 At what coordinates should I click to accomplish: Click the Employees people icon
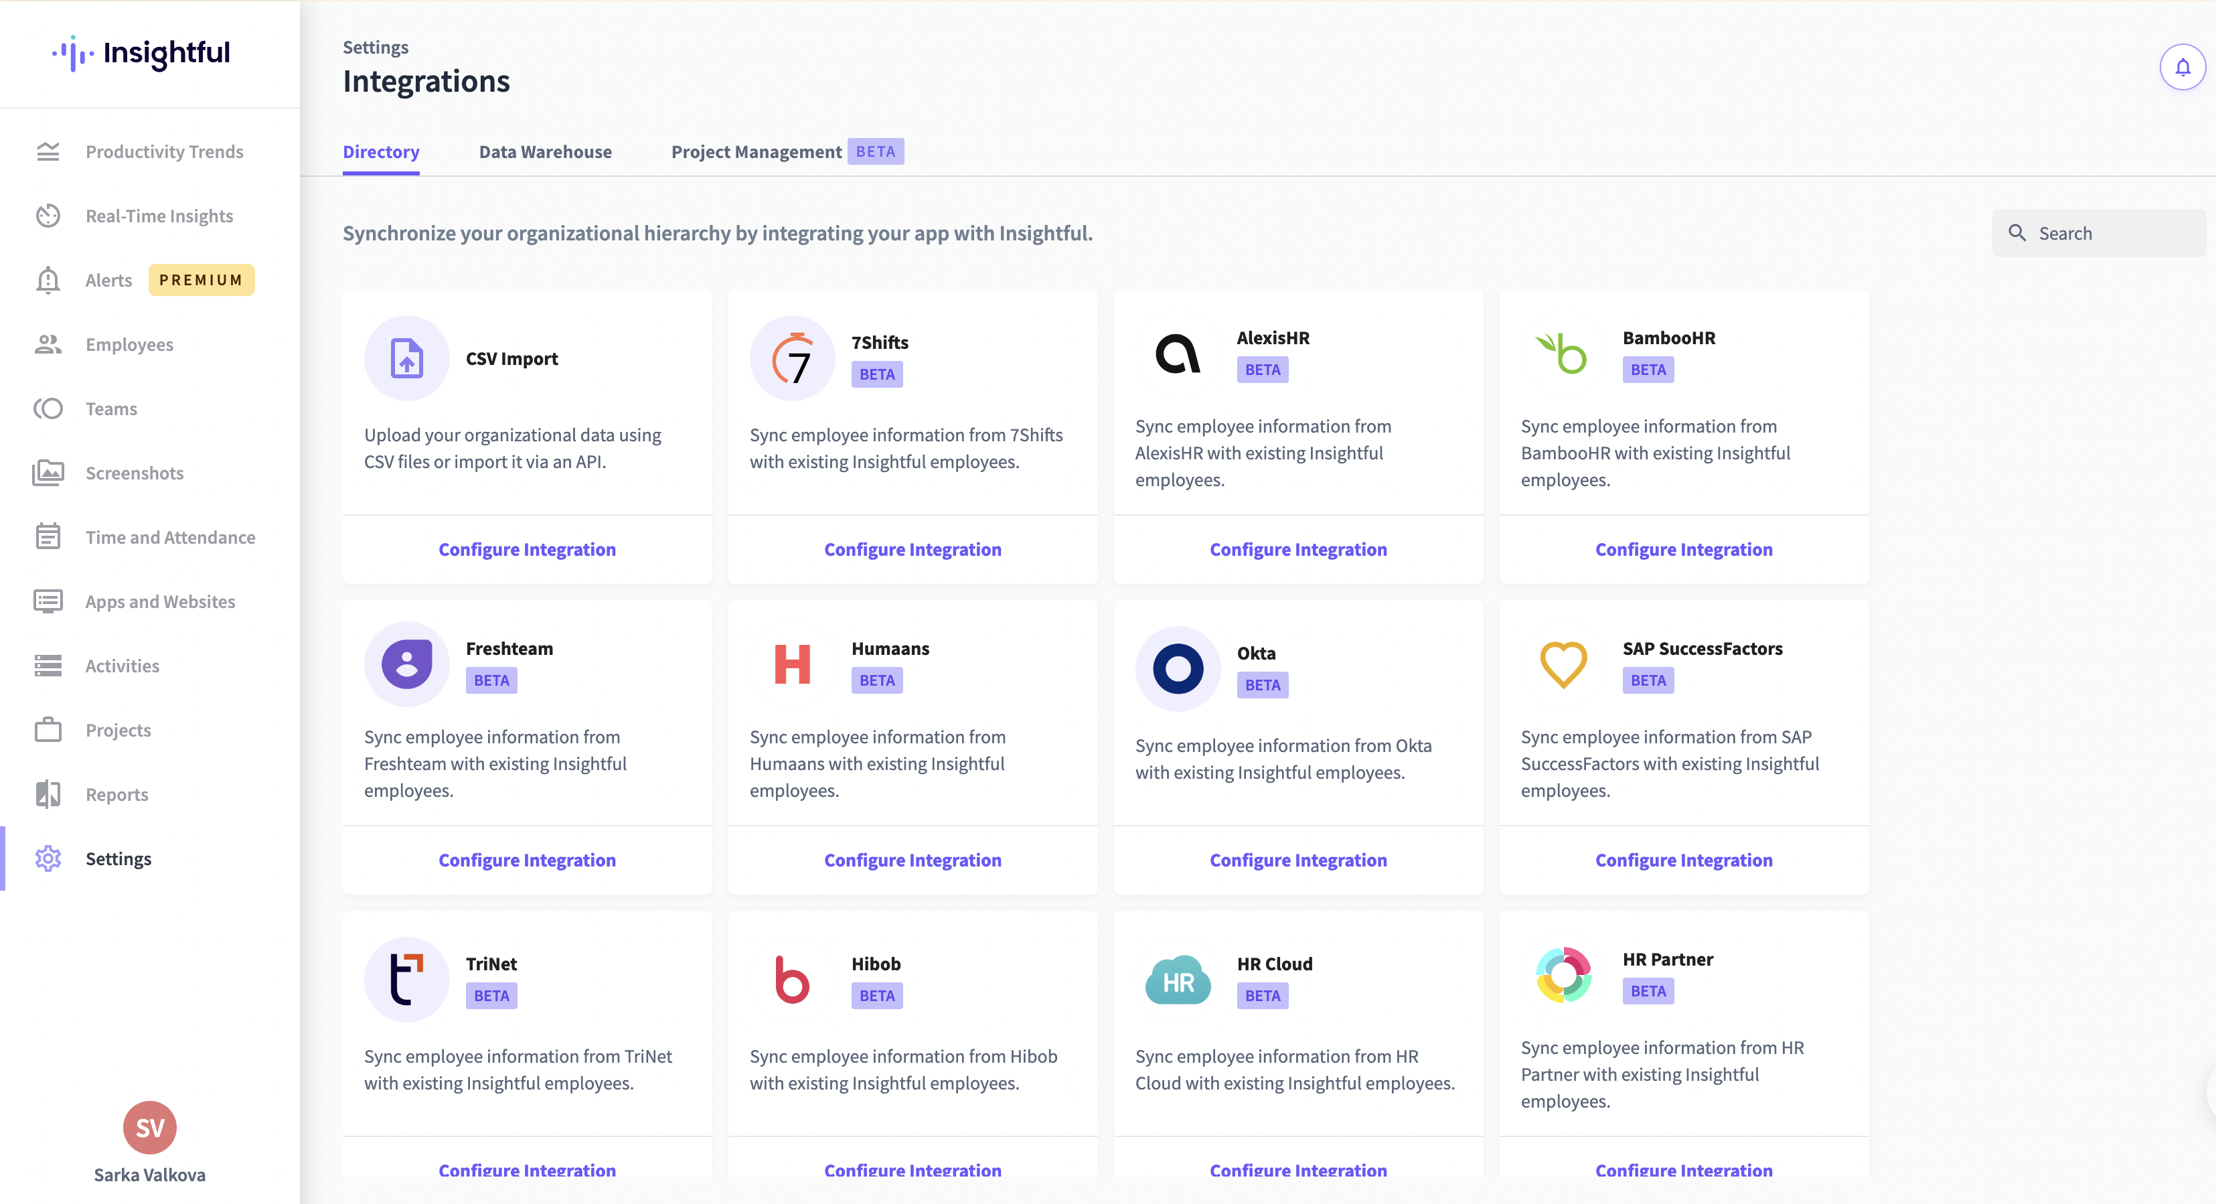click(48, 344)
